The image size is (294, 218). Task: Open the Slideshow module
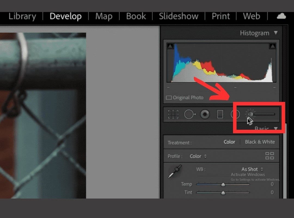(178, 16)
